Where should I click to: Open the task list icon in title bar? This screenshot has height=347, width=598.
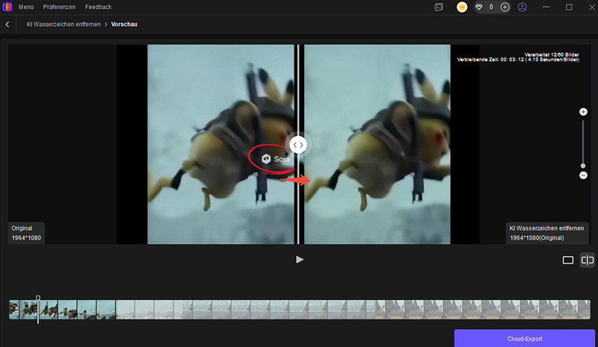(439, 7)
